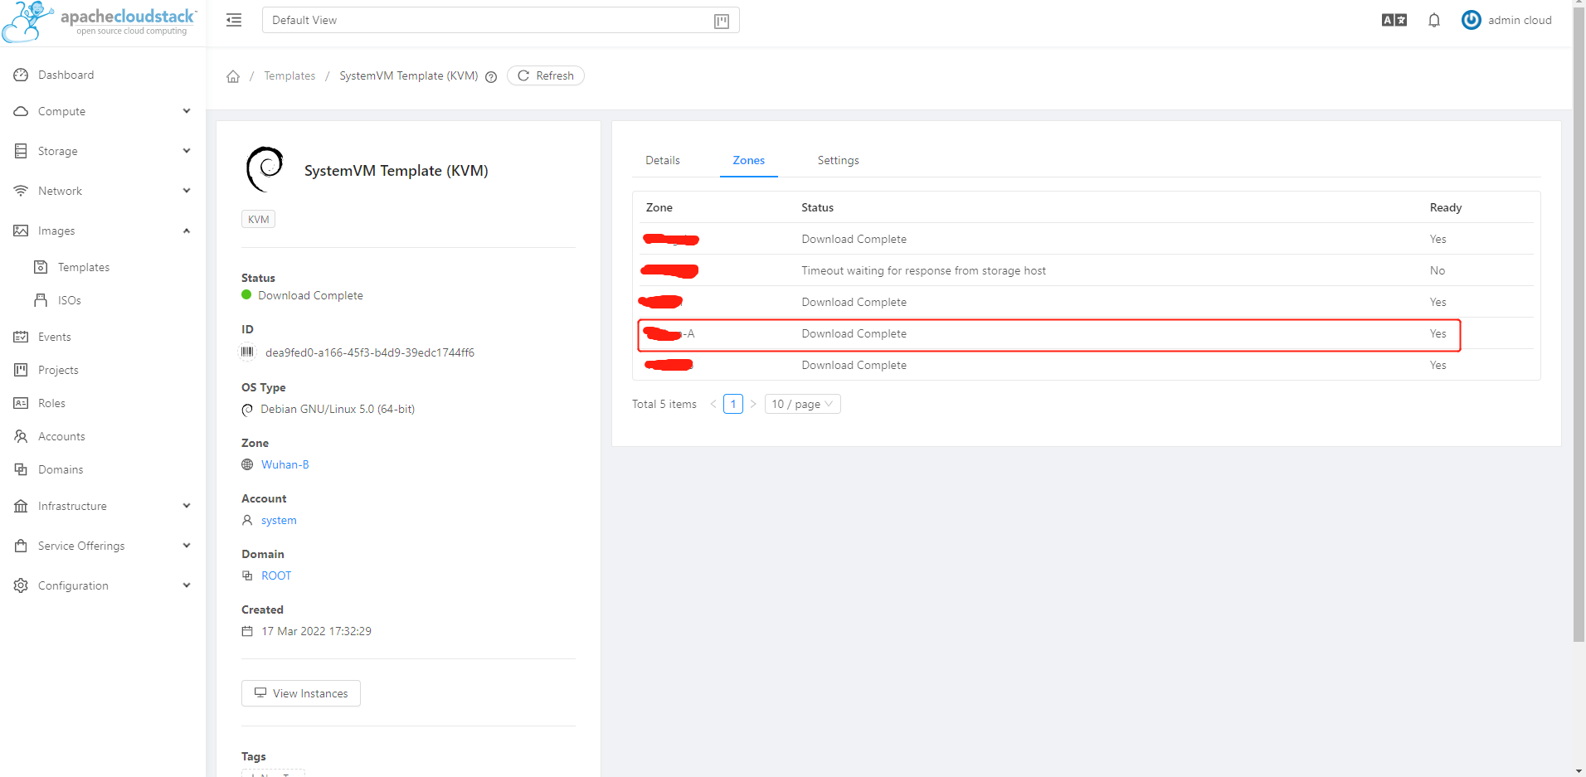This screenshot has width=1586, height=777.
Task: Click the browser vertical scrollbar
Action: [1579, 323]
